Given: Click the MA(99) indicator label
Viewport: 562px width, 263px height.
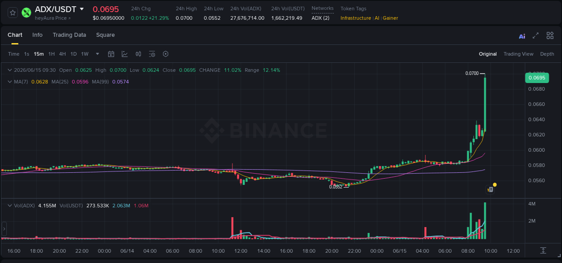Looking at the screenshot, I should click(101, 82).
